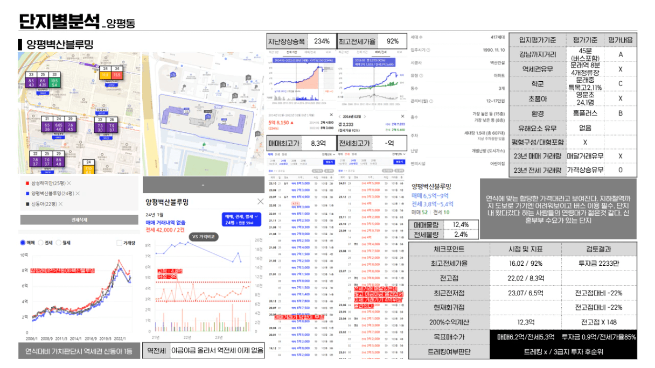Viewport: 655px width, 368px height.
Task: Click the 지난장상승폭 value 234%
Action: click(322, 41)
